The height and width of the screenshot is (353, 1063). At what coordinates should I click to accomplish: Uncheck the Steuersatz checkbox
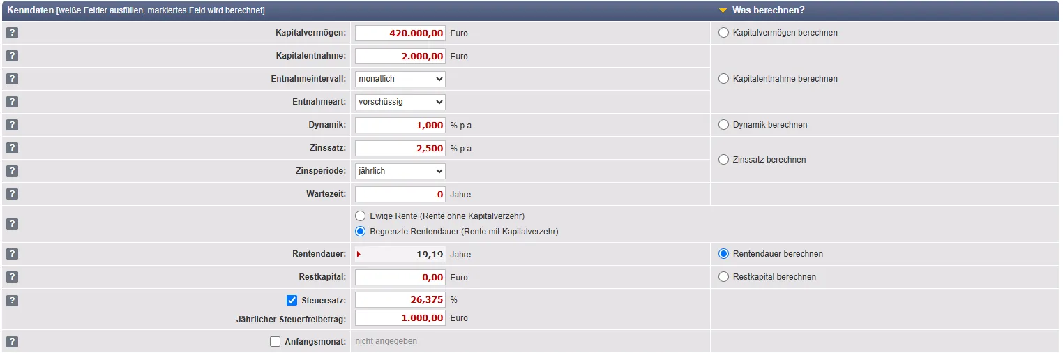click(292, 301)
